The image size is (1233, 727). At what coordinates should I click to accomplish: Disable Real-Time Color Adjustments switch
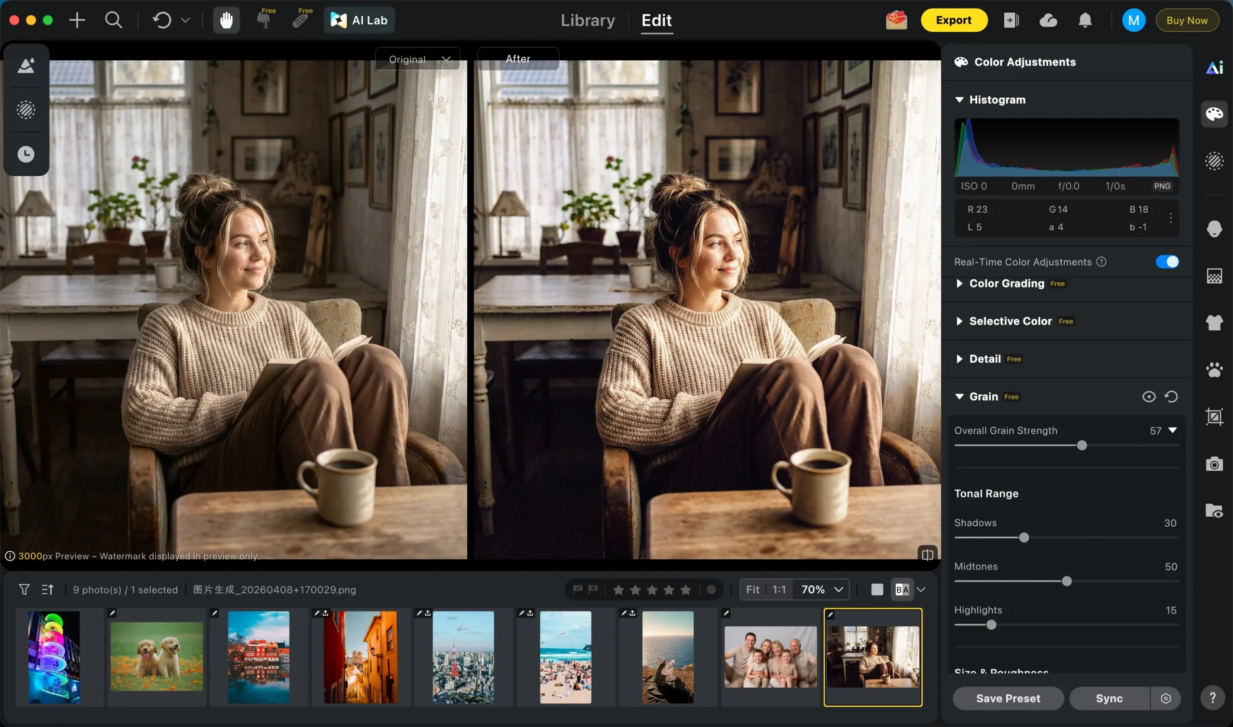pos(1167,261)
